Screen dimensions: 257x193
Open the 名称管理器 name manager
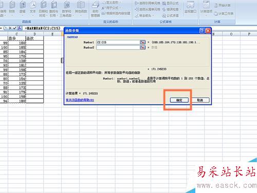95,9
